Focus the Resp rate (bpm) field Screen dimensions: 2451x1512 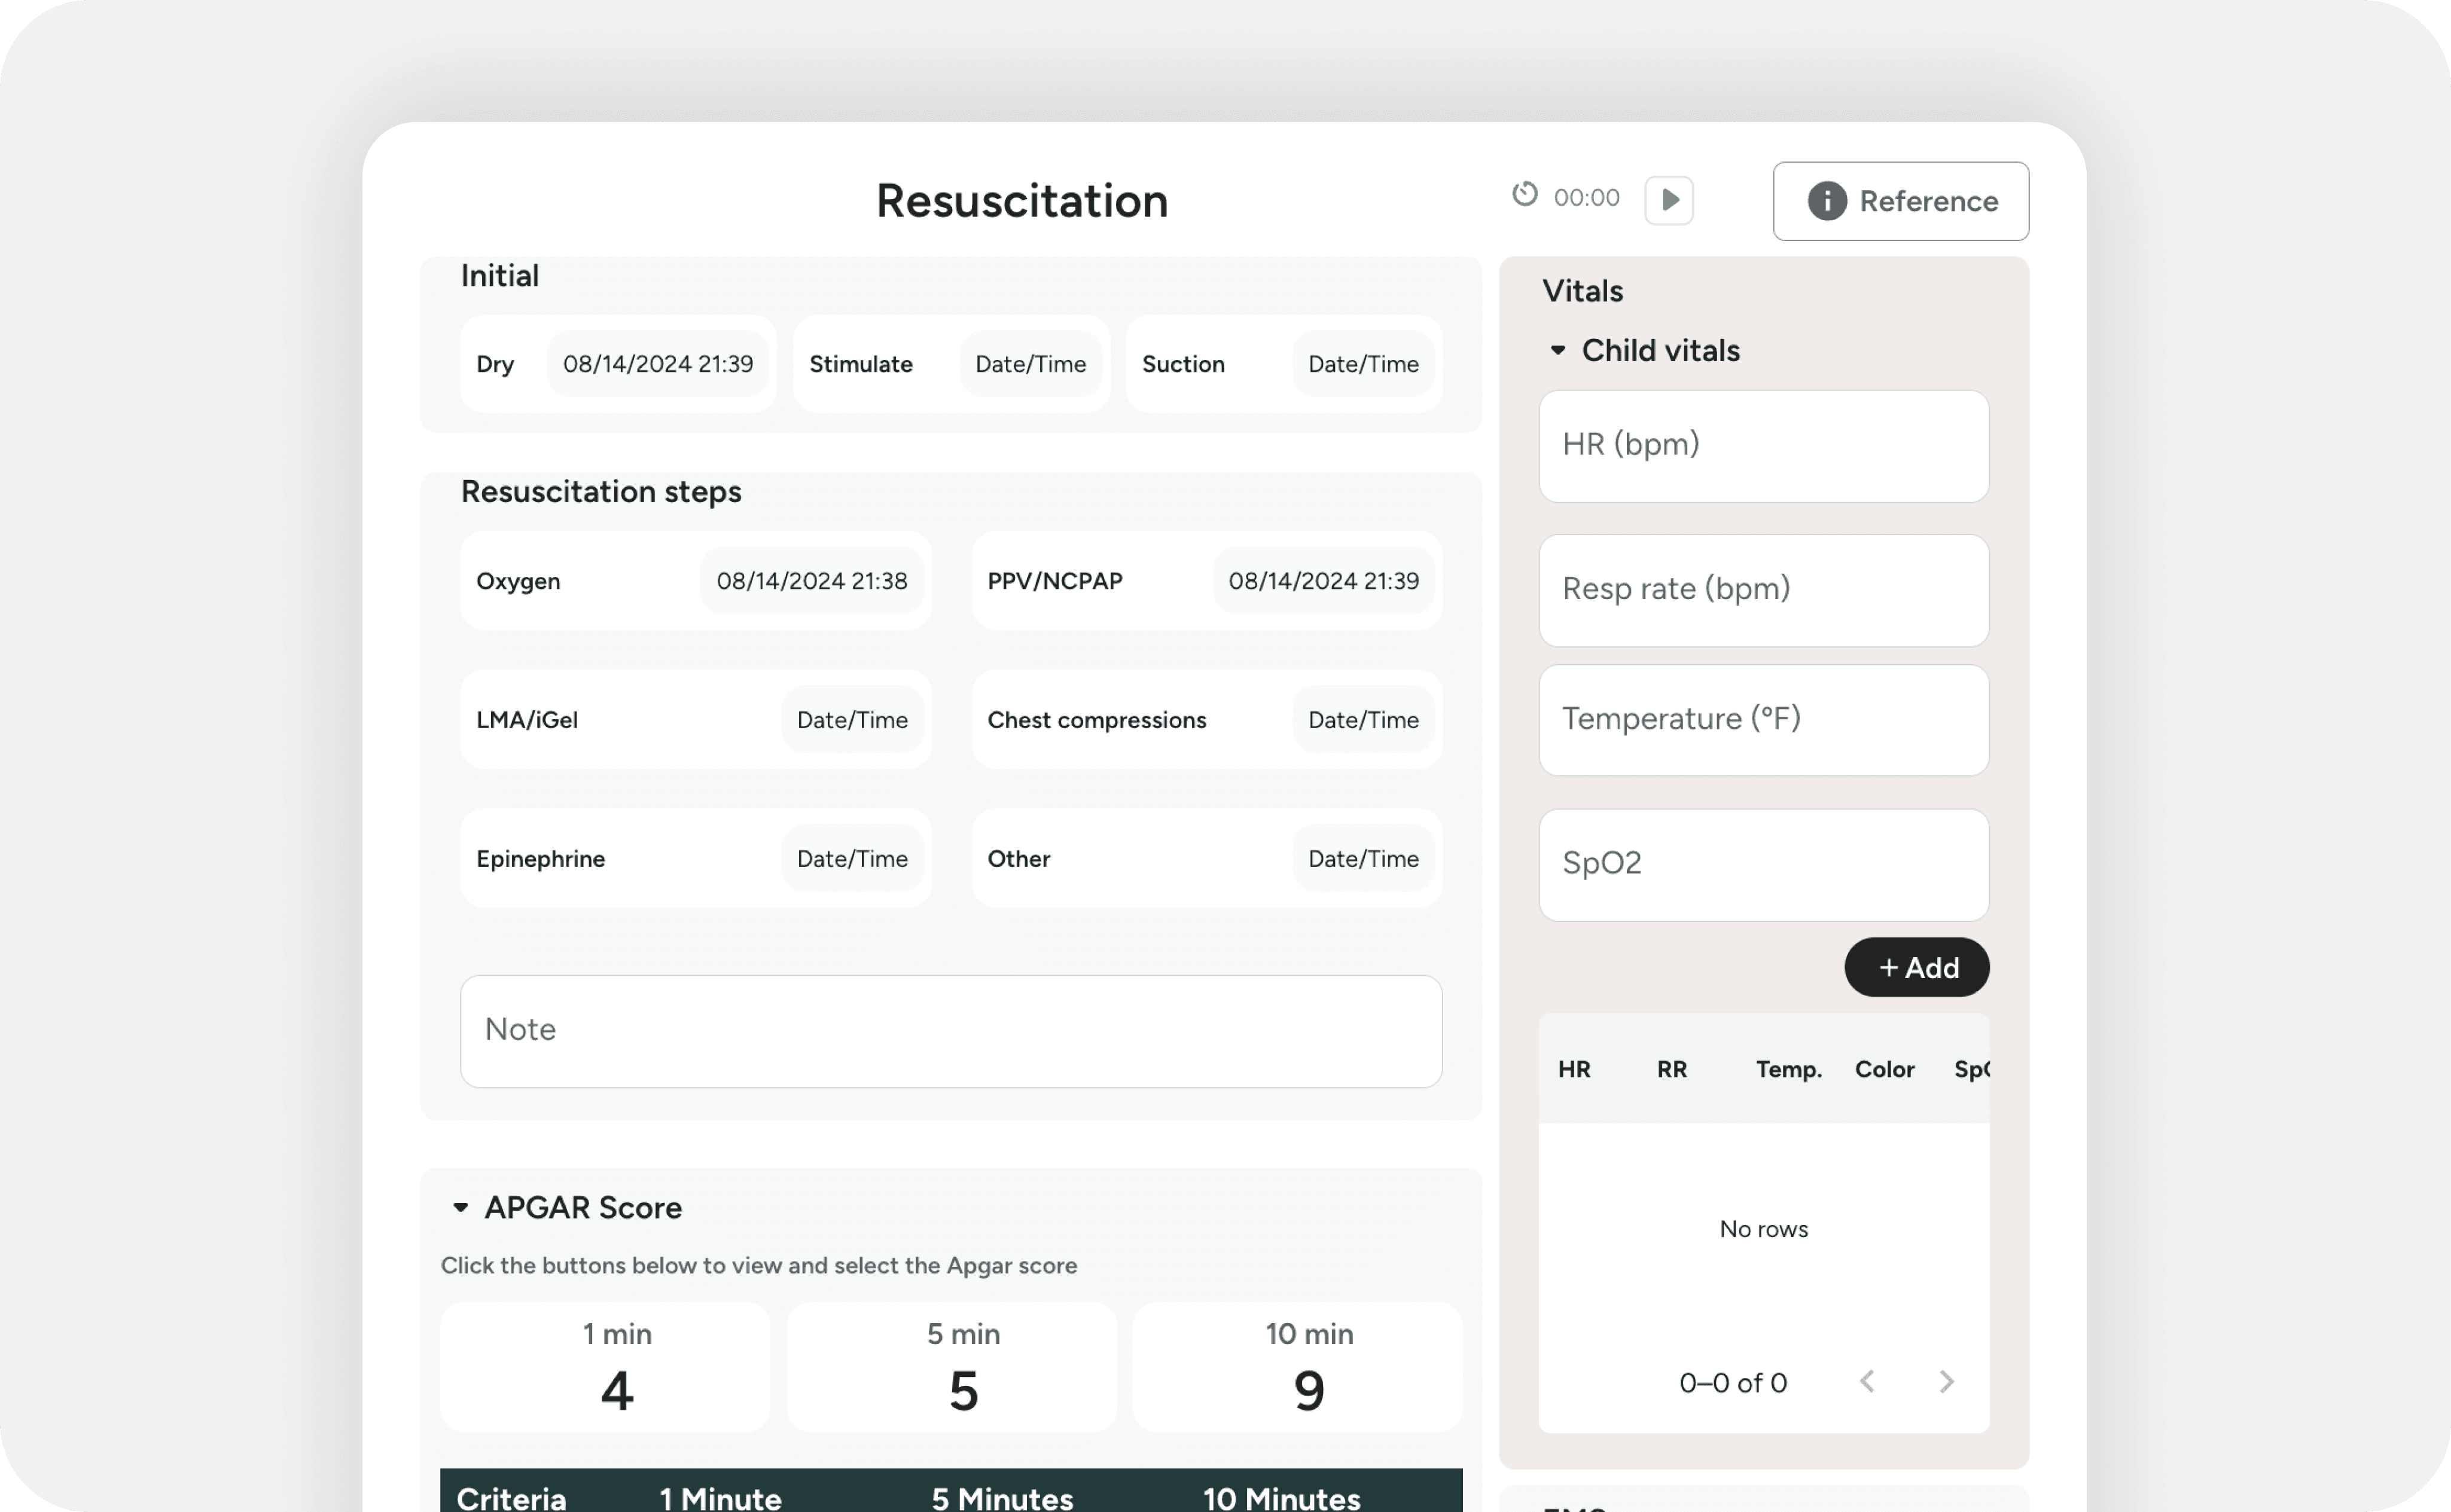(1763, 590)
